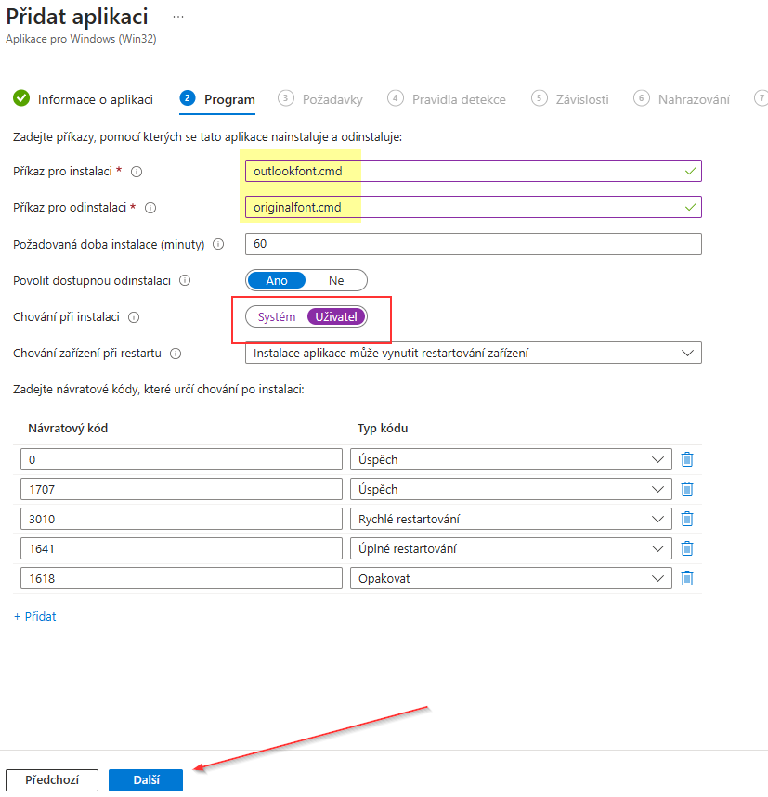Open Chování zařízení při restartu dropdown
768x797 pixels.
coord(473,353)
